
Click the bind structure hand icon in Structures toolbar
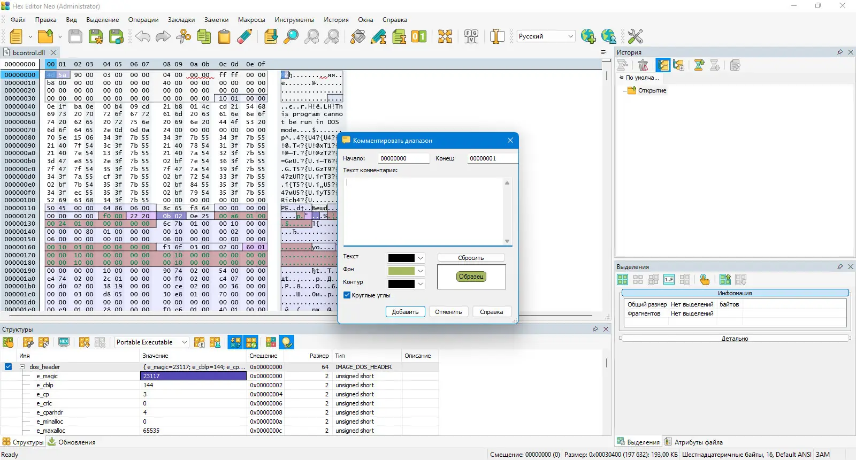7,342
